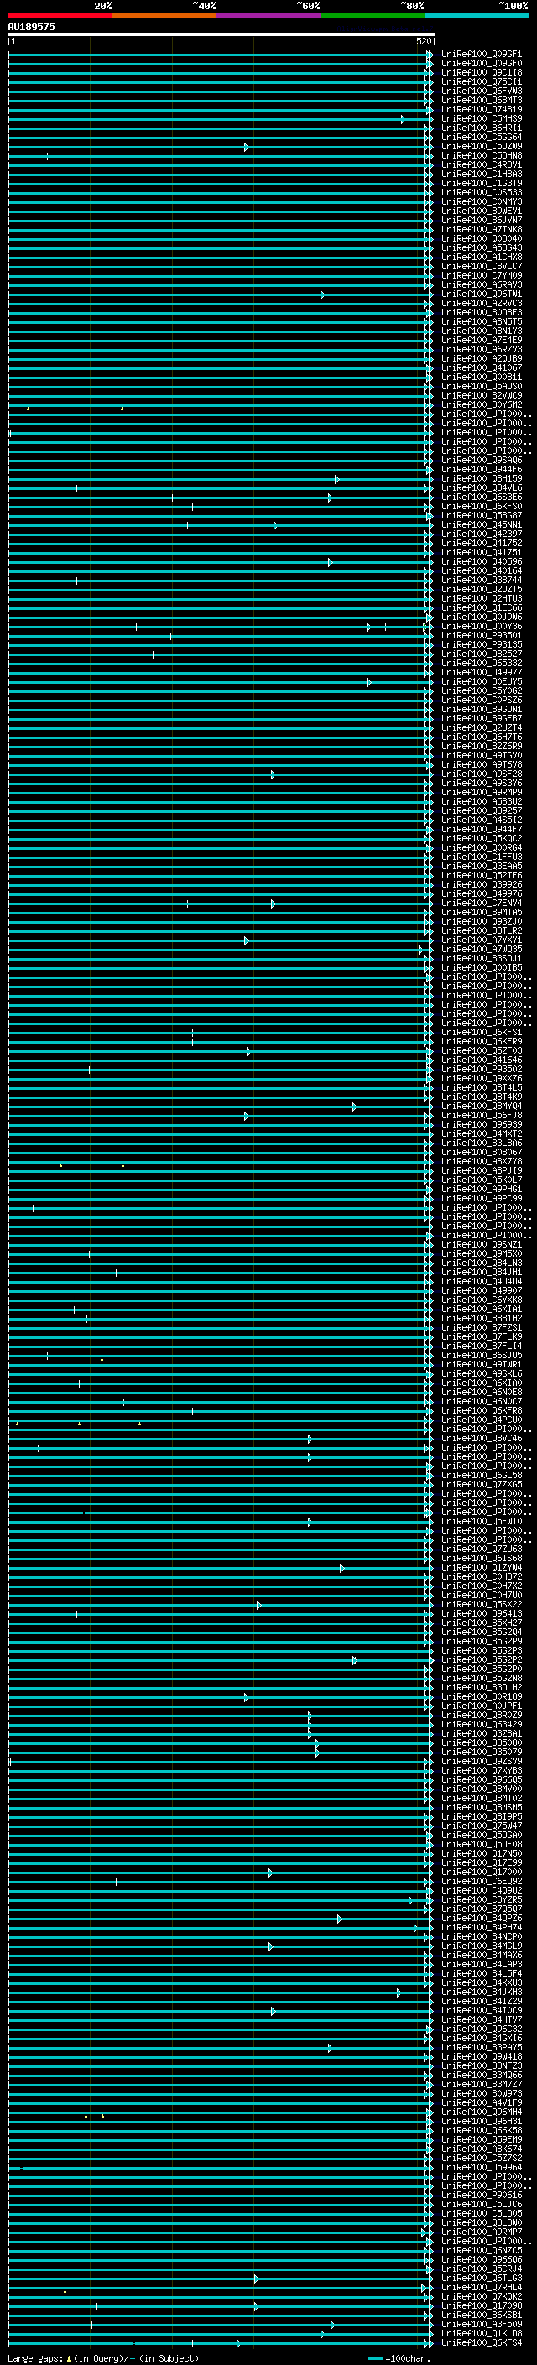
Task: Select label UniRef100_Q40596
Action: (481, 562)
